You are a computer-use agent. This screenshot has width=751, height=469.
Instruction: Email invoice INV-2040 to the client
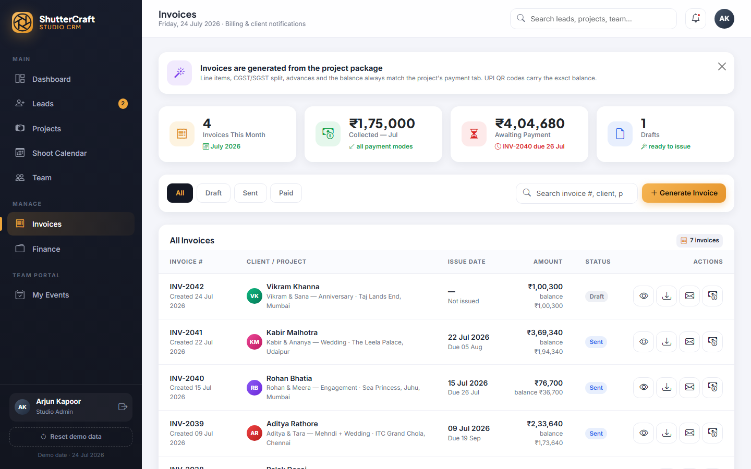click(x=689, y=387)
